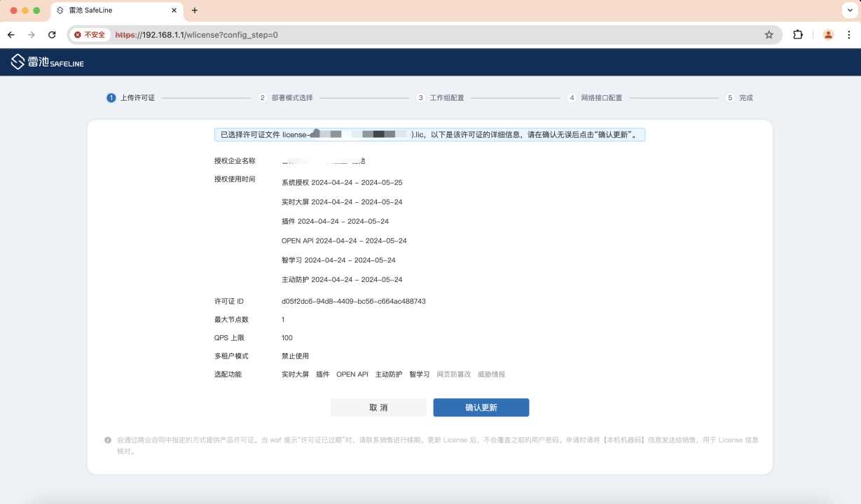Go to step 3 工作组配置
Screen dimensions: 861x504
pos(441,98)
